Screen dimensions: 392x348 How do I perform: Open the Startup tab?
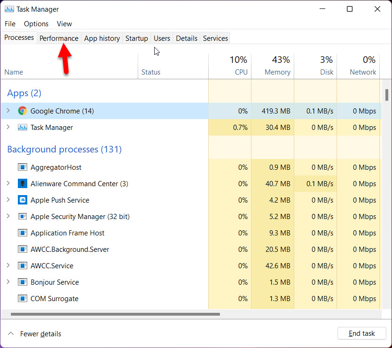coord(136,38)
